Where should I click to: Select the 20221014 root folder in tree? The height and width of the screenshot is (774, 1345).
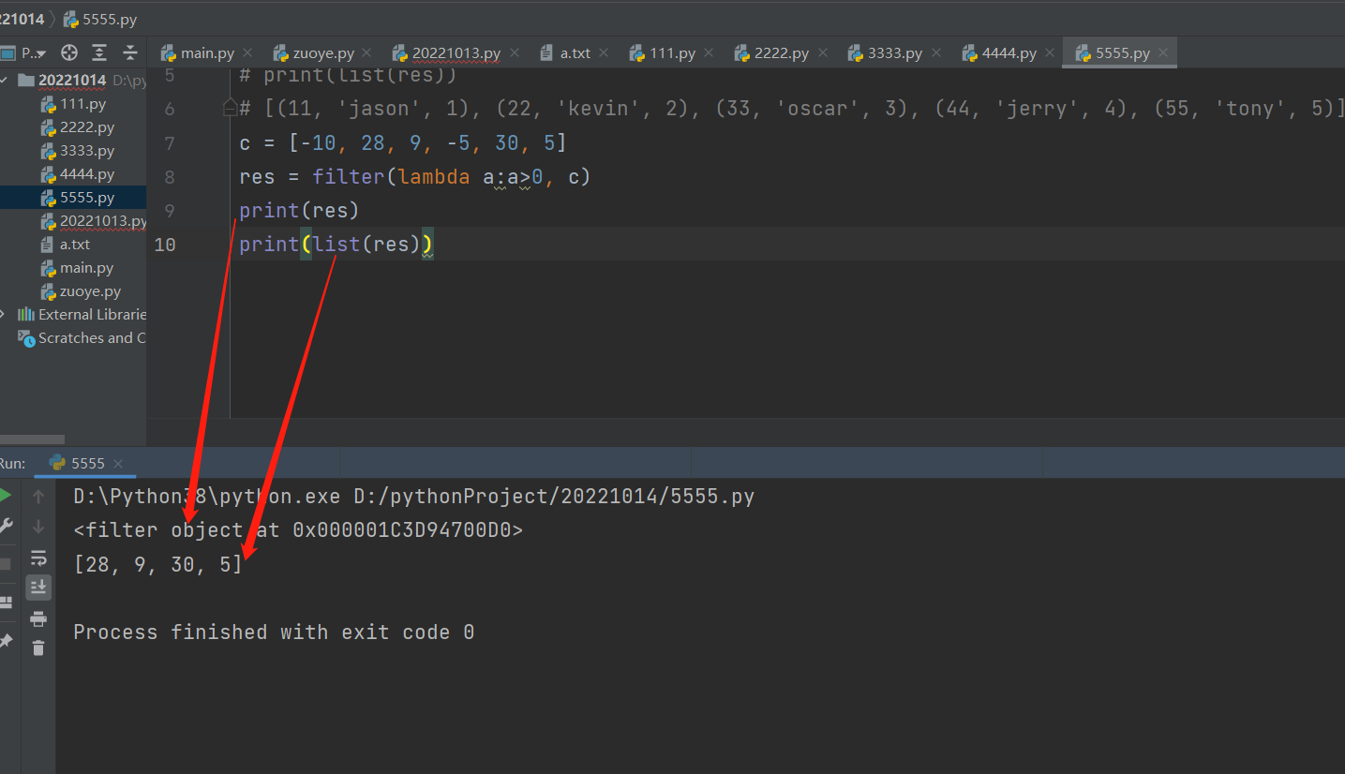73,80
